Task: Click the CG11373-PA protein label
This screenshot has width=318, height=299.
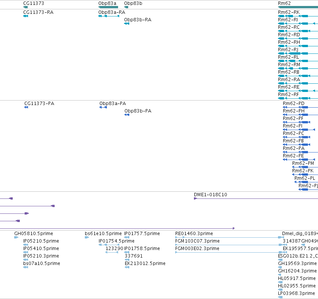Action: (x=39, y=104)
